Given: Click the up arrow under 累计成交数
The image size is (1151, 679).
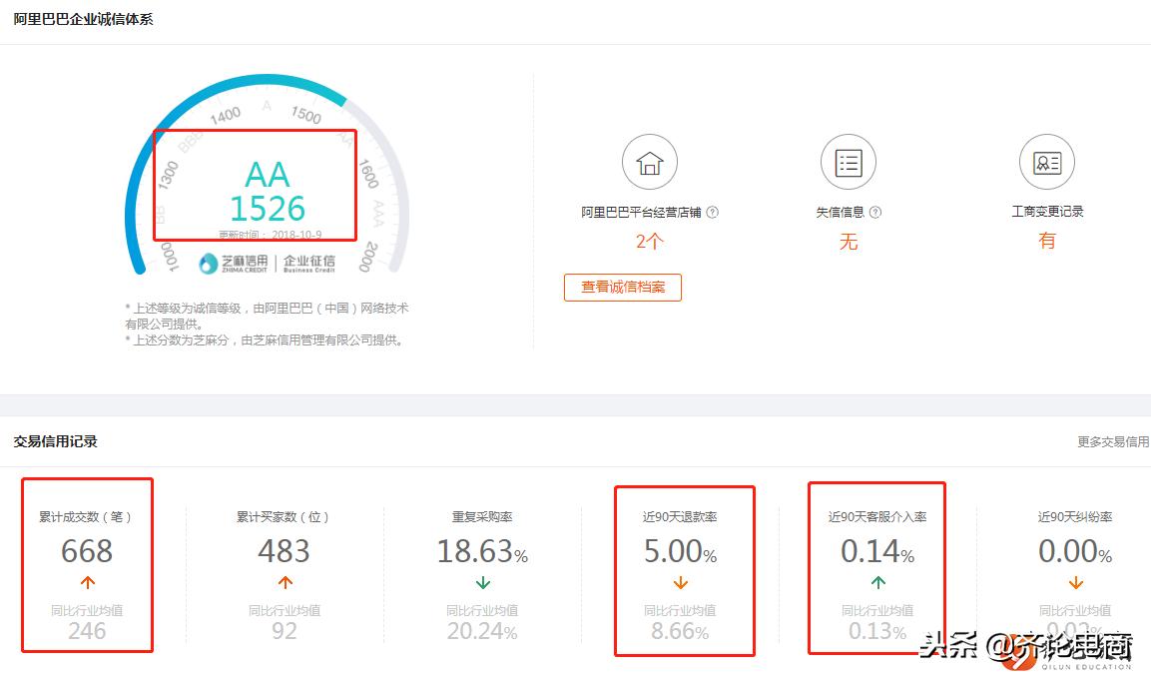Looking at the screenshot, I should click(x=87, y=584).
